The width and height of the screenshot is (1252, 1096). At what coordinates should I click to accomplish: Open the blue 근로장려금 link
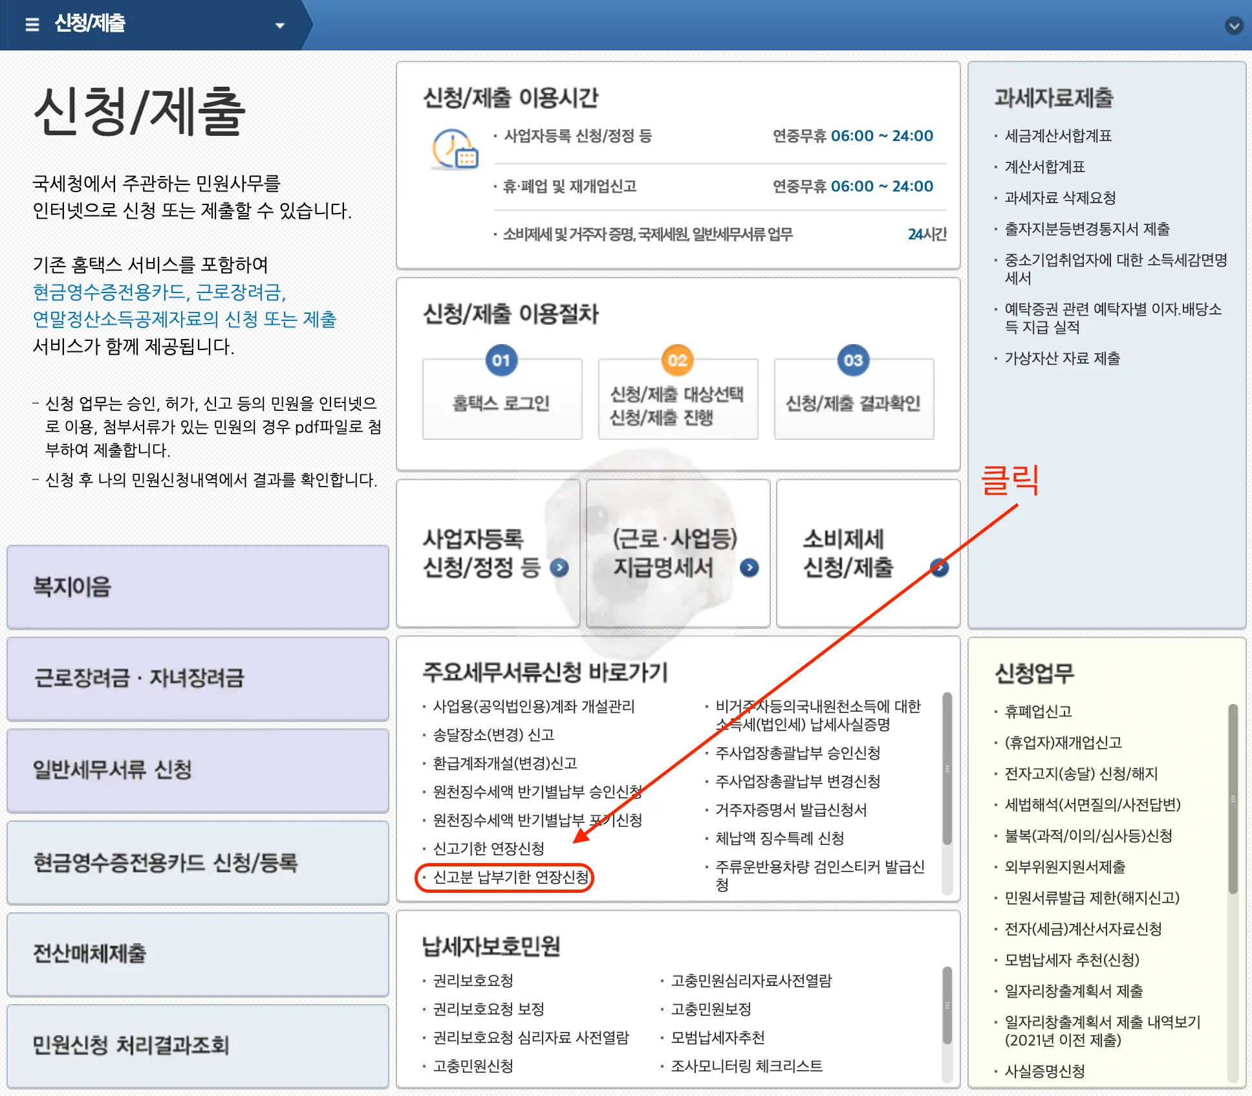[238, 292]
